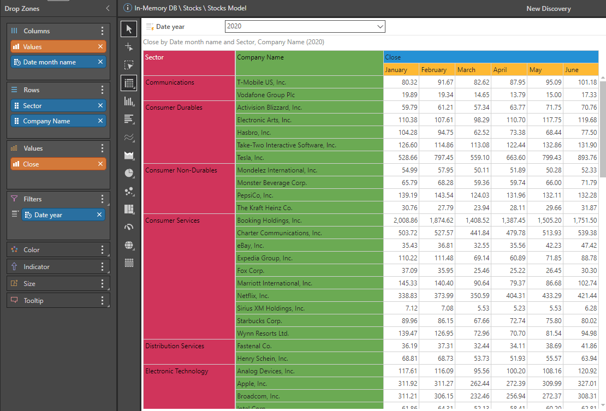Open the Tooltip drop zone options menu
Viewport: 606px width, 411px height.
[x=102, y=301]
